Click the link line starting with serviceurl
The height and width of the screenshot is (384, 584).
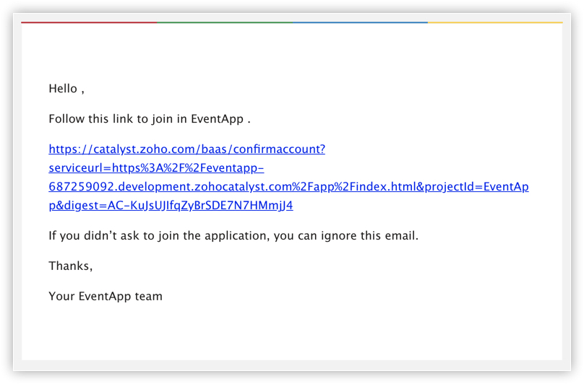click(x=156, y=168)
